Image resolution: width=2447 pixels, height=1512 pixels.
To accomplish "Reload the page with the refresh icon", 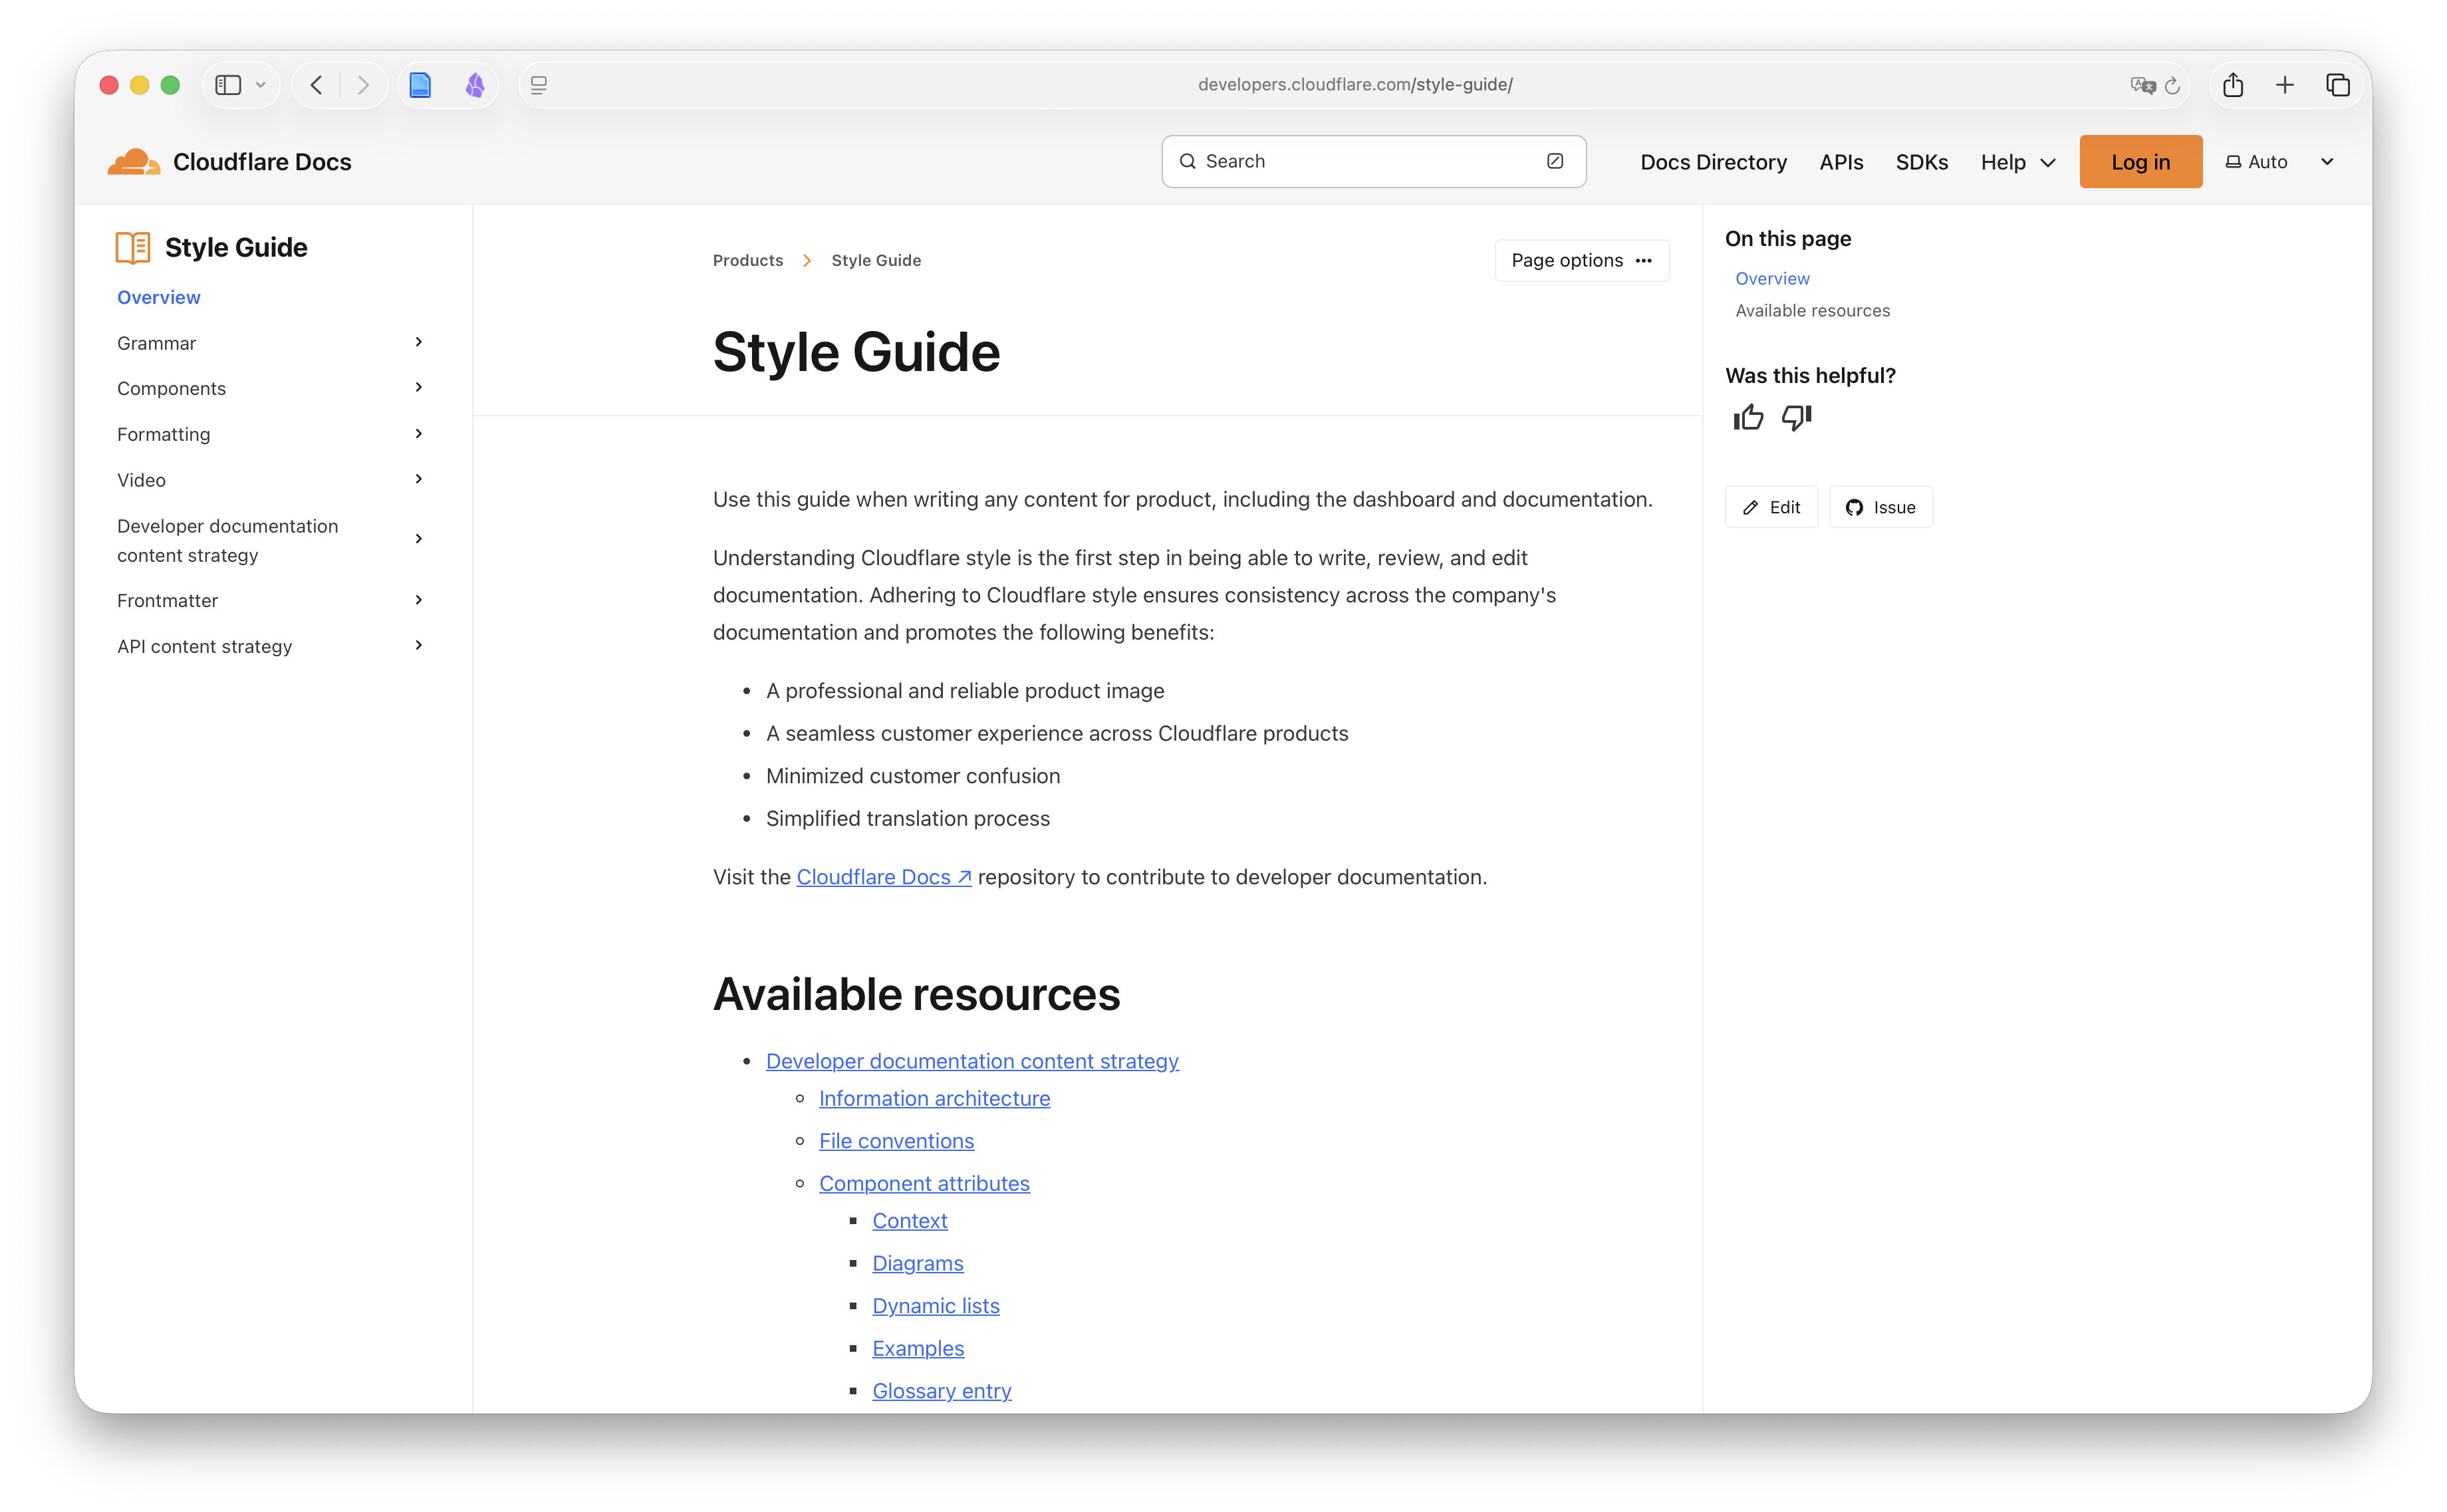I will [x=2171, y=85].
